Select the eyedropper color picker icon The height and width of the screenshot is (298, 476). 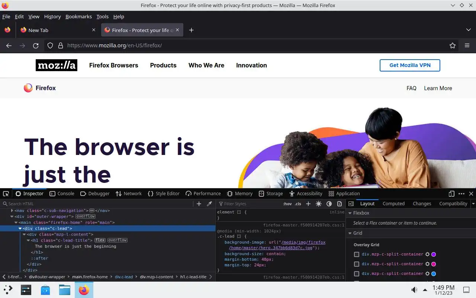(x=209, y=204)
